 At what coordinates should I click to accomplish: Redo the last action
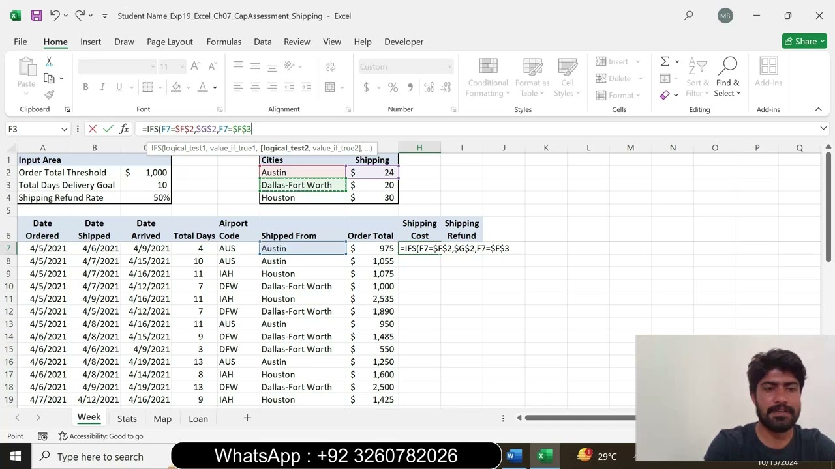(80, 16)
